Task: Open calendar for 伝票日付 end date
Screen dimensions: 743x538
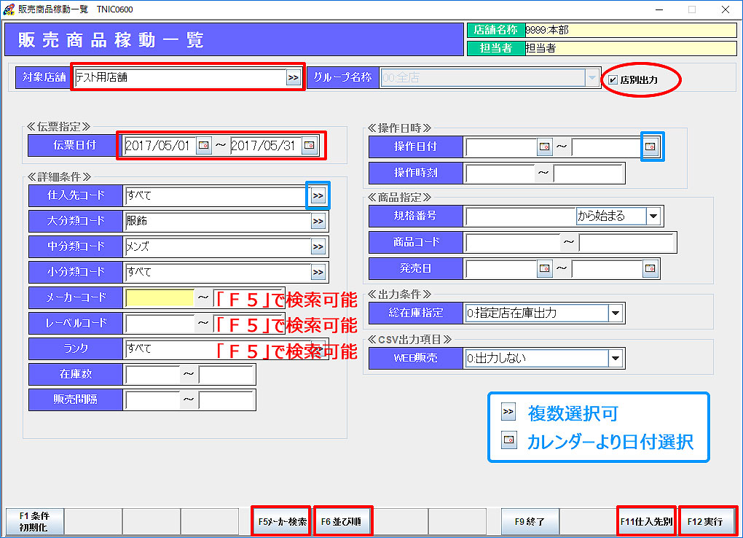Action: pyautogui.click(x=310, y=146)
